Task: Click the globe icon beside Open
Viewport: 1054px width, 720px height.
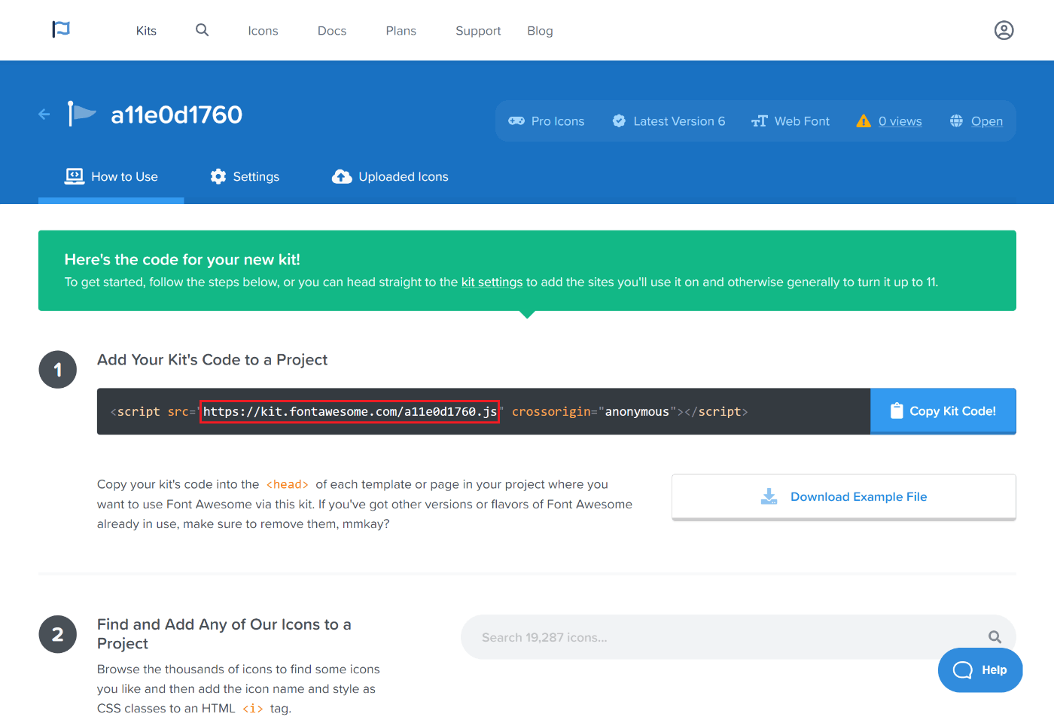Action: 956,121
